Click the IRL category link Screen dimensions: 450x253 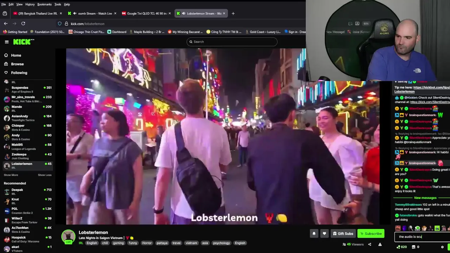point(81,243)
